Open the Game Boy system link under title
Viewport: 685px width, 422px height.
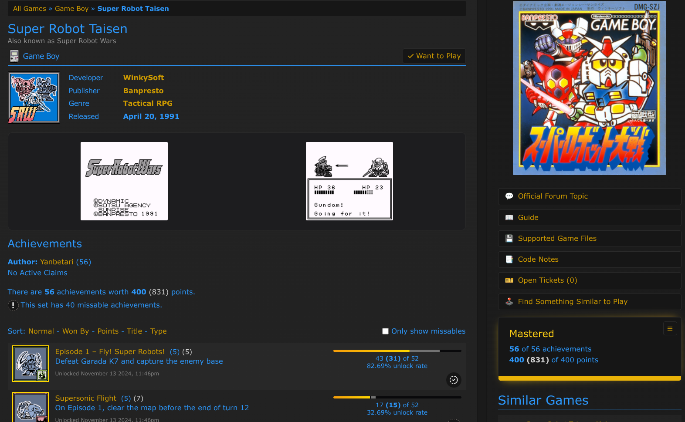41,56
